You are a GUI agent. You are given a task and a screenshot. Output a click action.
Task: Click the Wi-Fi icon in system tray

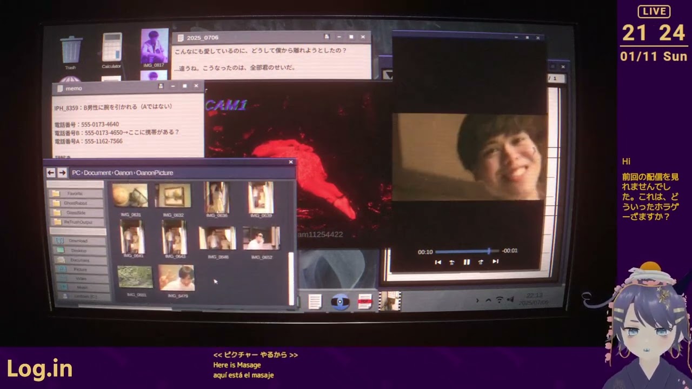tap(500, 300)
